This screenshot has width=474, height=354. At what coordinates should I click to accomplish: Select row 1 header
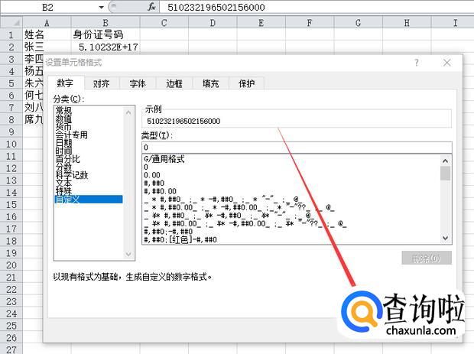coord(11,34)
